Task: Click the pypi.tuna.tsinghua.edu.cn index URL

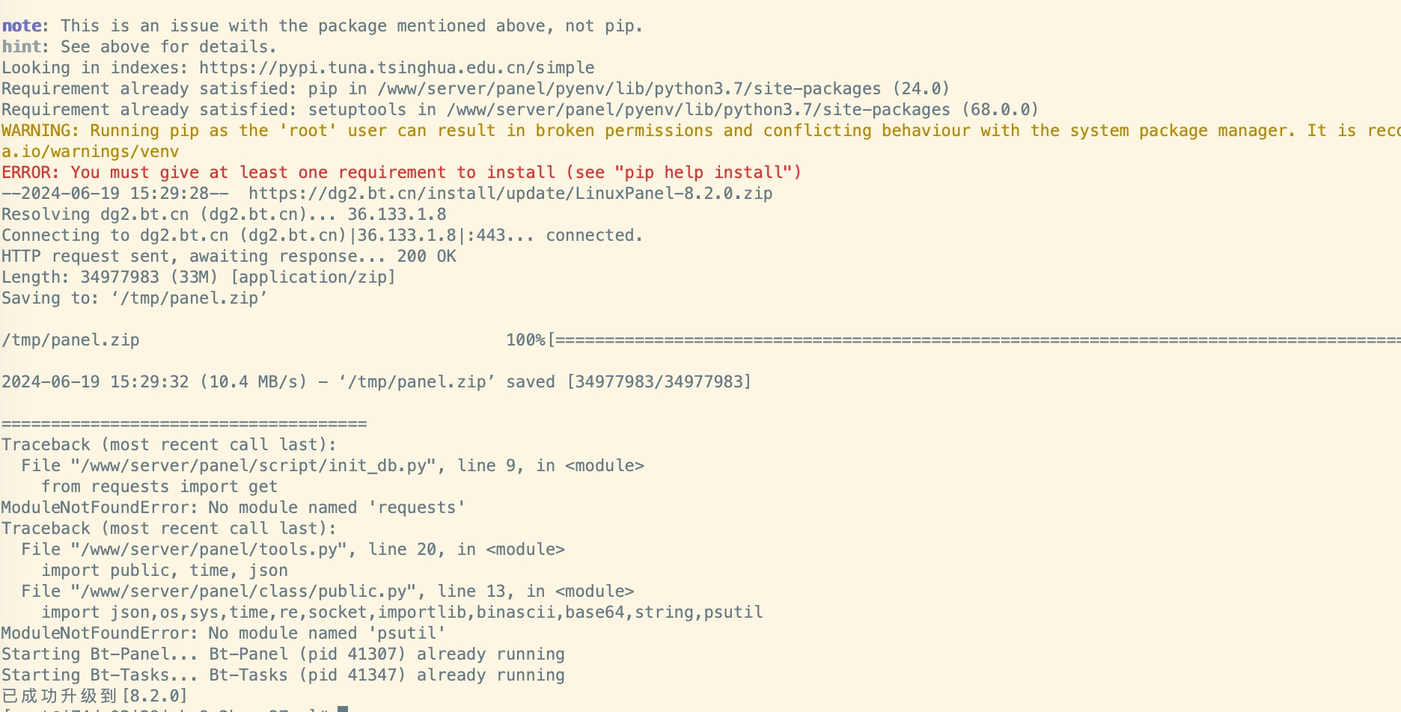Action: pyautogui.click(x=397, y=68)
